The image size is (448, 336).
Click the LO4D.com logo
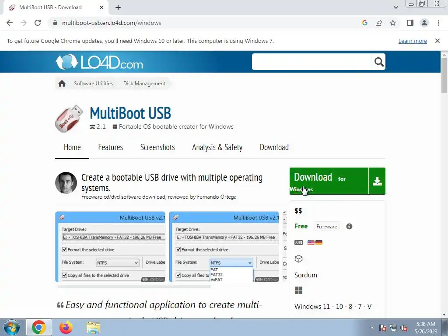click(x=99, y=62)
